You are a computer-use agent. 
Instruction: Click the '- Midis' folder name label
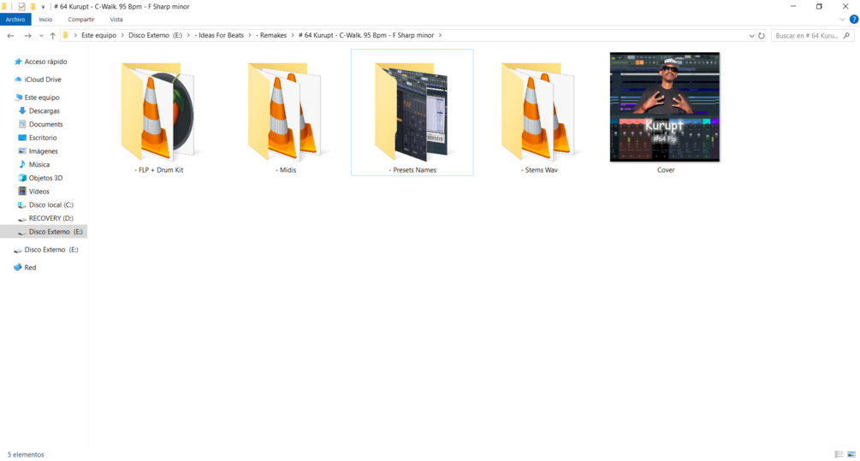285,170
